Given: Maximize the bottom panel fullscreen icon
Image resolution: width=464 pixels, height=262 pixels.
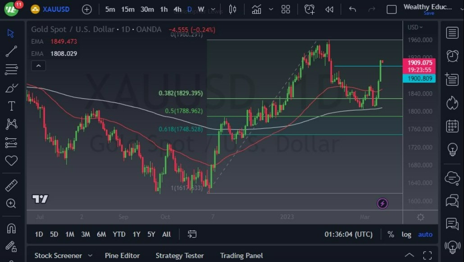Looking at the screenshot, I should tap(428, 255).
